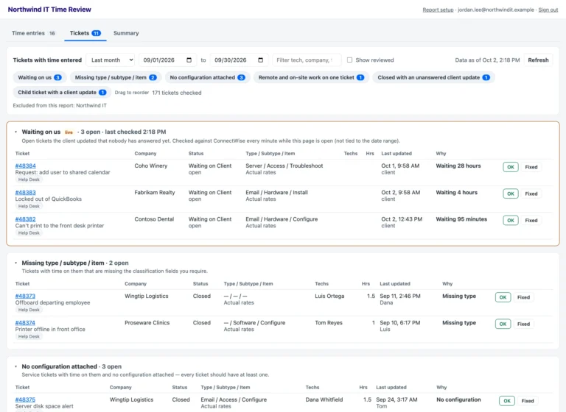566x412 pixels.
Task: Click the Tom Reyes tech cell
Action: pyautogui.click(x=329, y=322)
